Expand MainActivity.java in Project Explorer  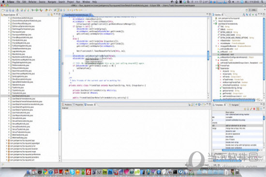pyautogui.click(x=9, y=54)
